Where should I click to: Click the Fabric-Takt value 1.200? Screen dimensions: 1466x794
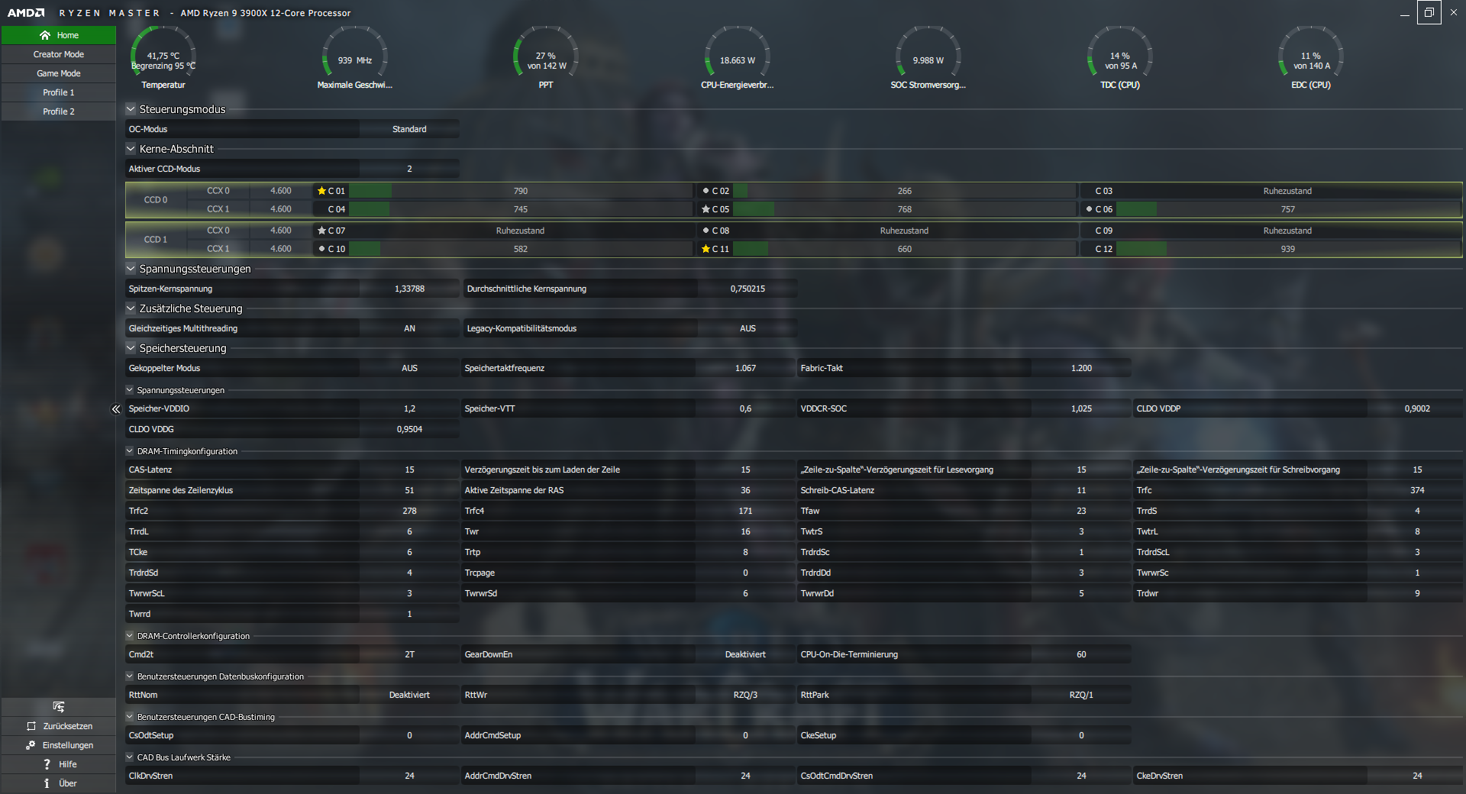click(x=1081, y=368)
